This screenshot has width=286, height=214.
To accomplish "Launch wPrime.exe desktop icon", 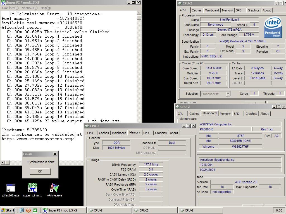I will [54, 190].
